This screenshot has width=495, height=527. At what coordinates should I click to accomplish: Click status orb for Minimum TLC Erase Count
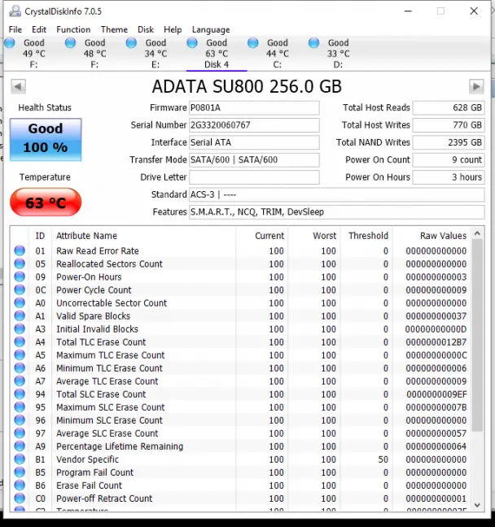click(20, 368)
